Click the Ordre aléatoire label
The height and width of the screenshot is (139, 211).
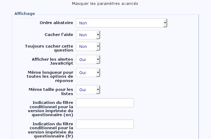[56, 23]
